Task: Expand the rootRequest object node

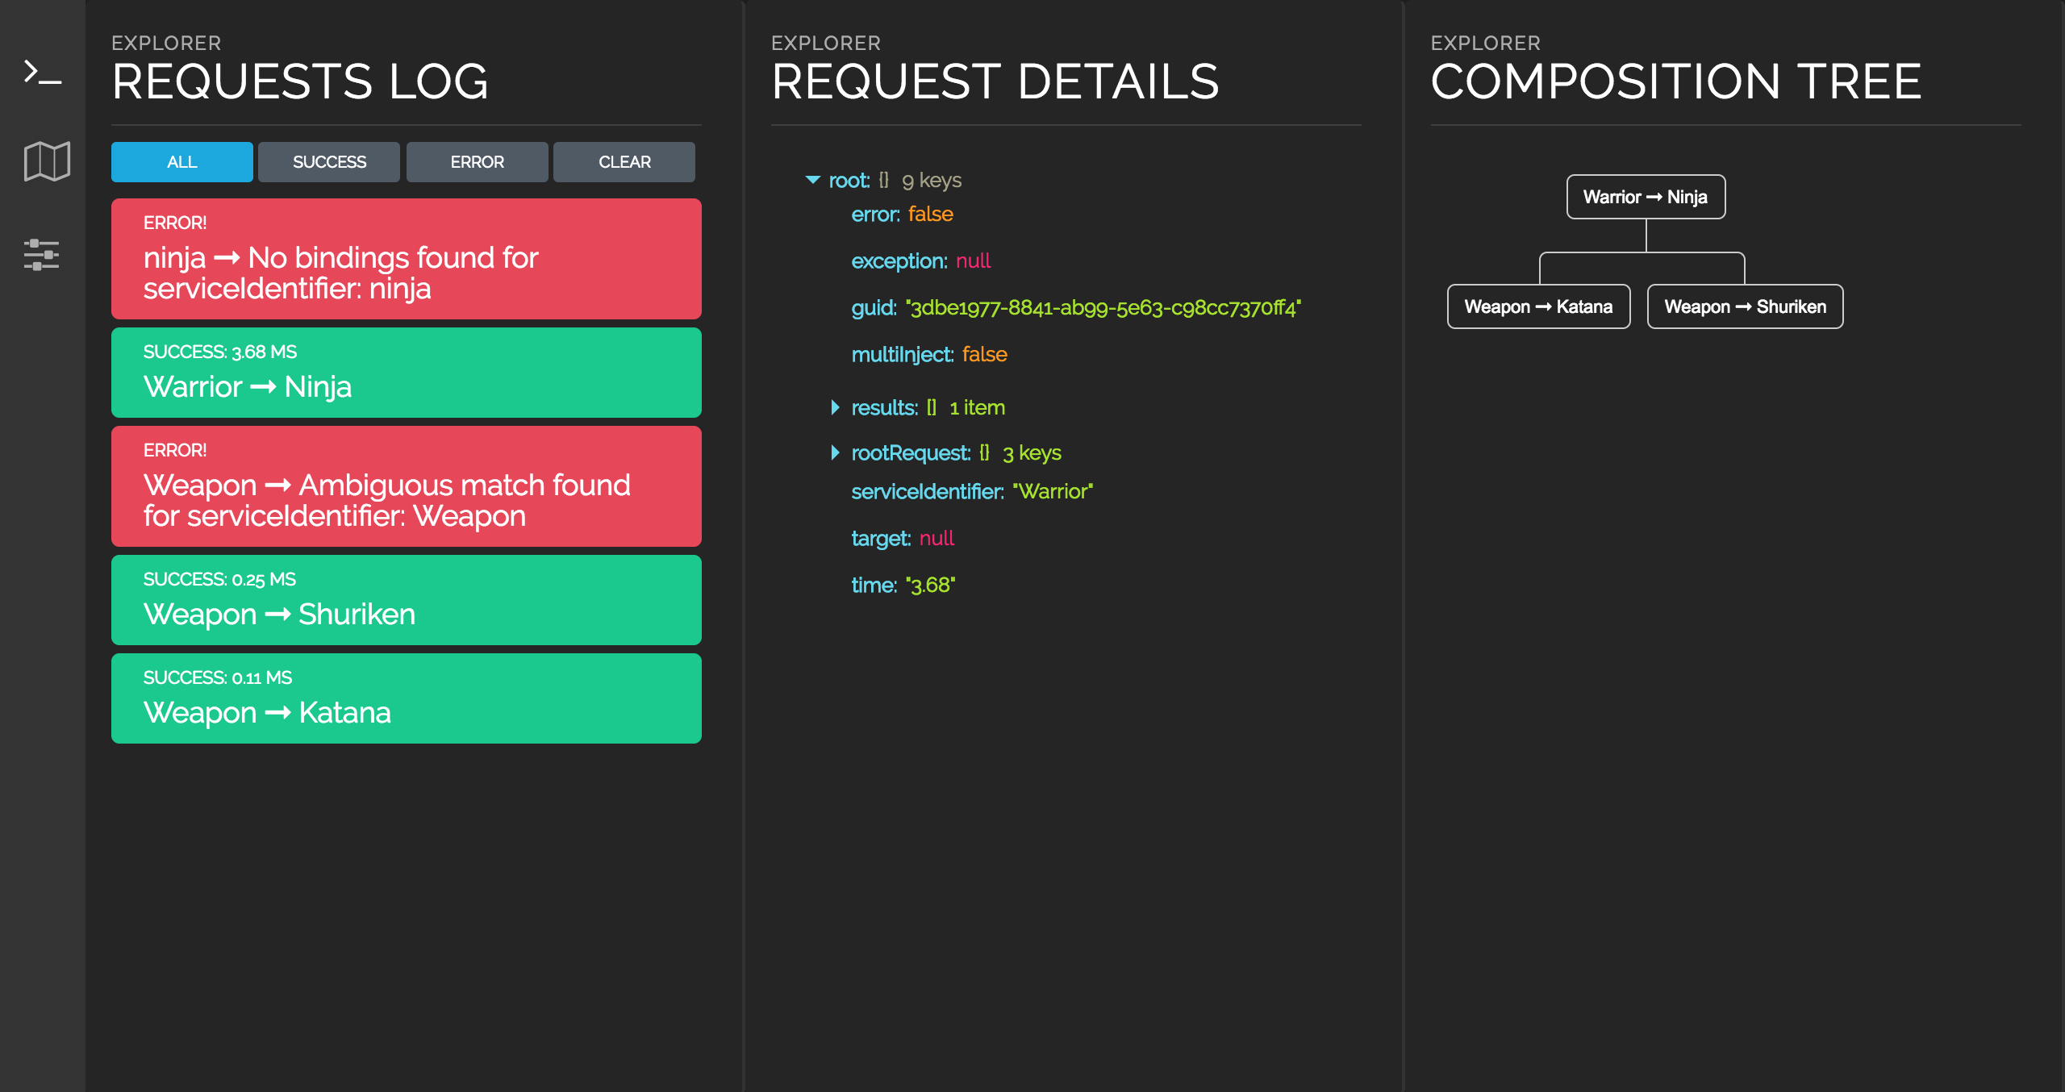Action: coord(835,452)
